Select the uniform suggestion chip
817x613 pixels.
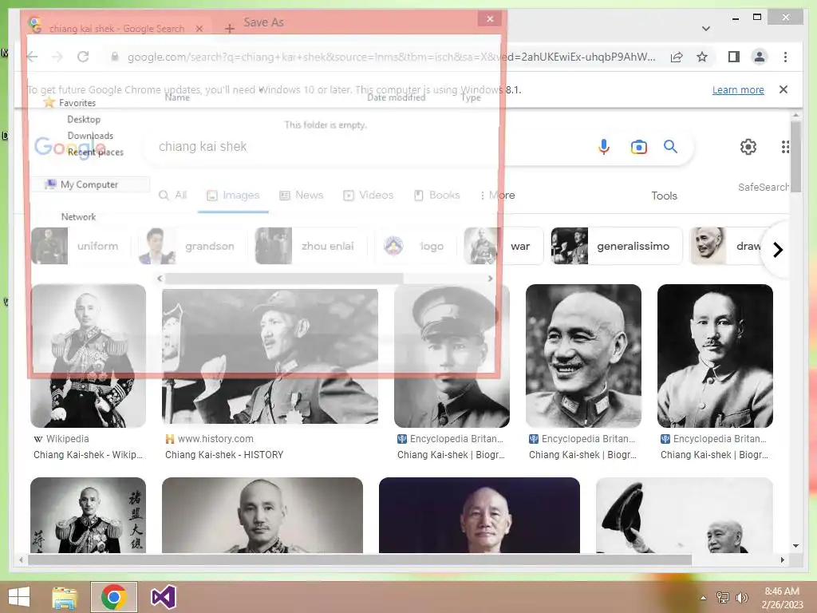(x=81, y=246)
